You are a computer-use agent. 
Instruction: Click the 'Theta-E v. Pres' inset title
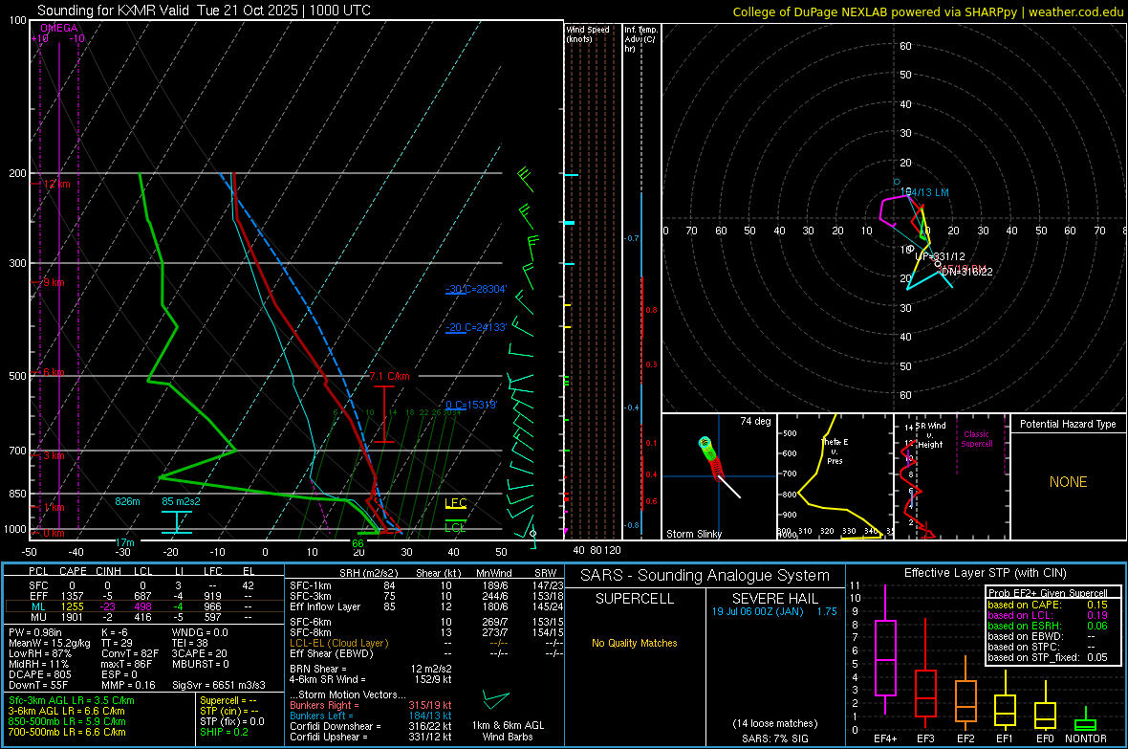pos(835,451)
